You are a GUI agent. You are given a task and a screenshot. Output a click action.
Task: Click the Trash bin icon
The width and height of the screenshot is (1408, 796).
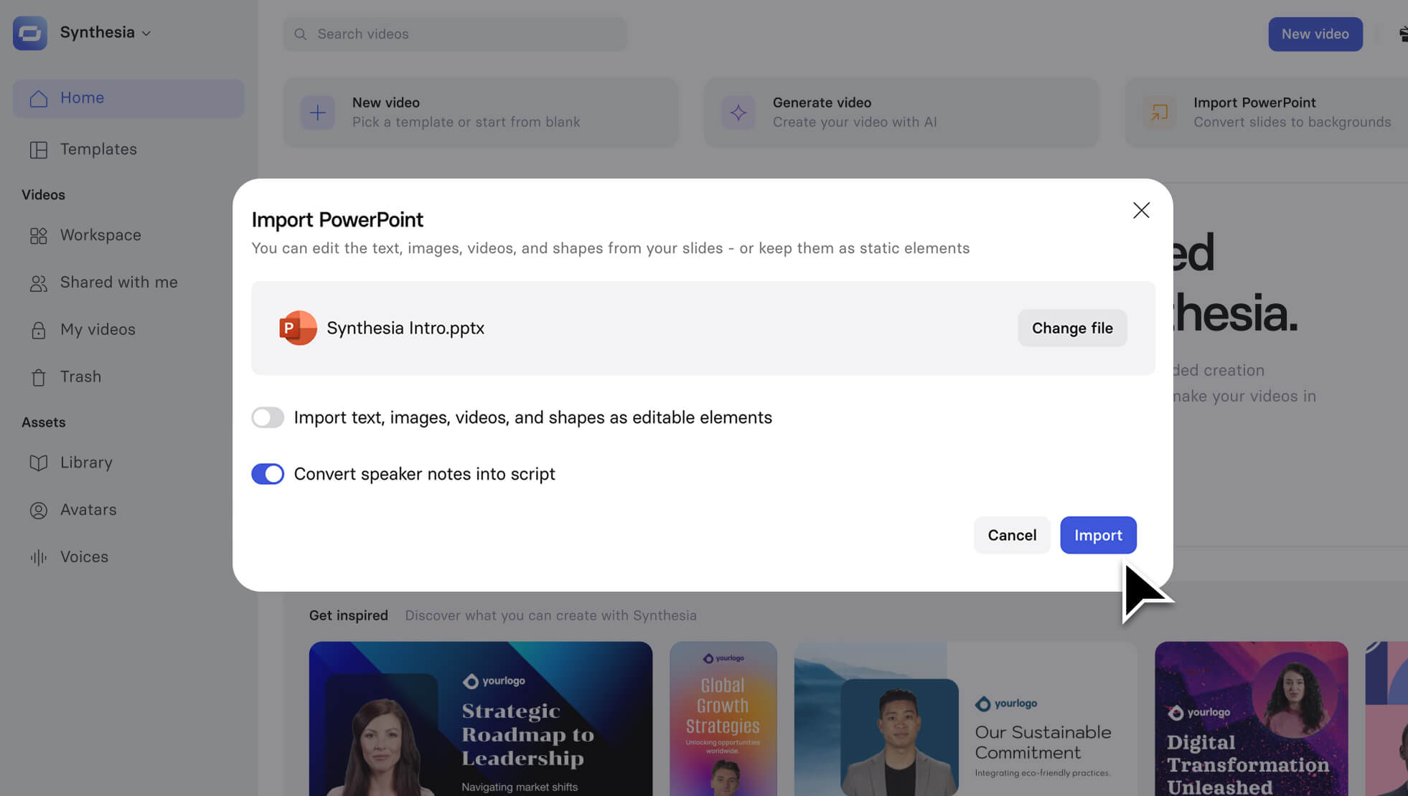click(39, 377)
